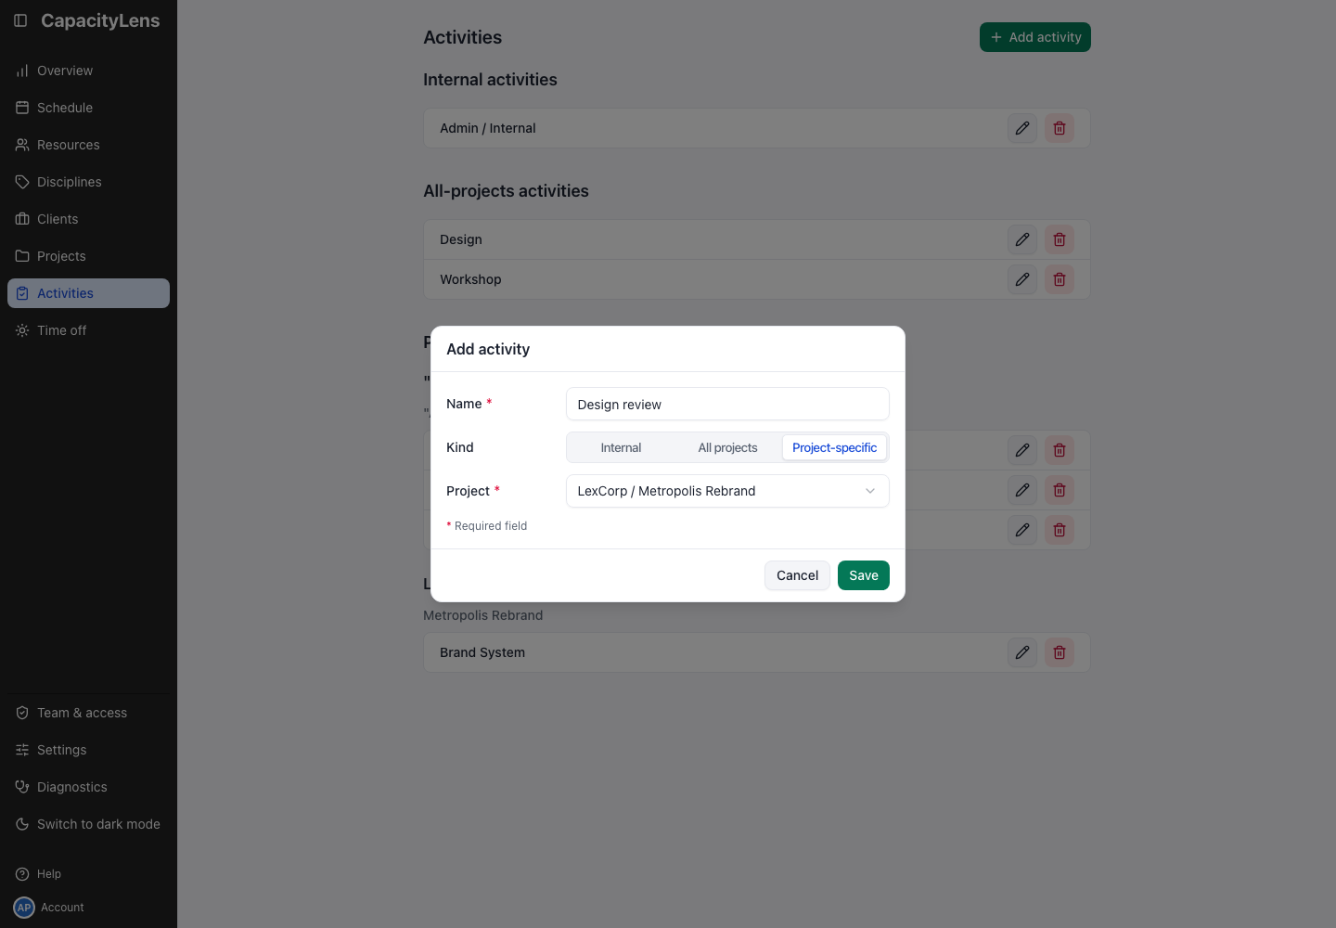Save the new activity

864,575
